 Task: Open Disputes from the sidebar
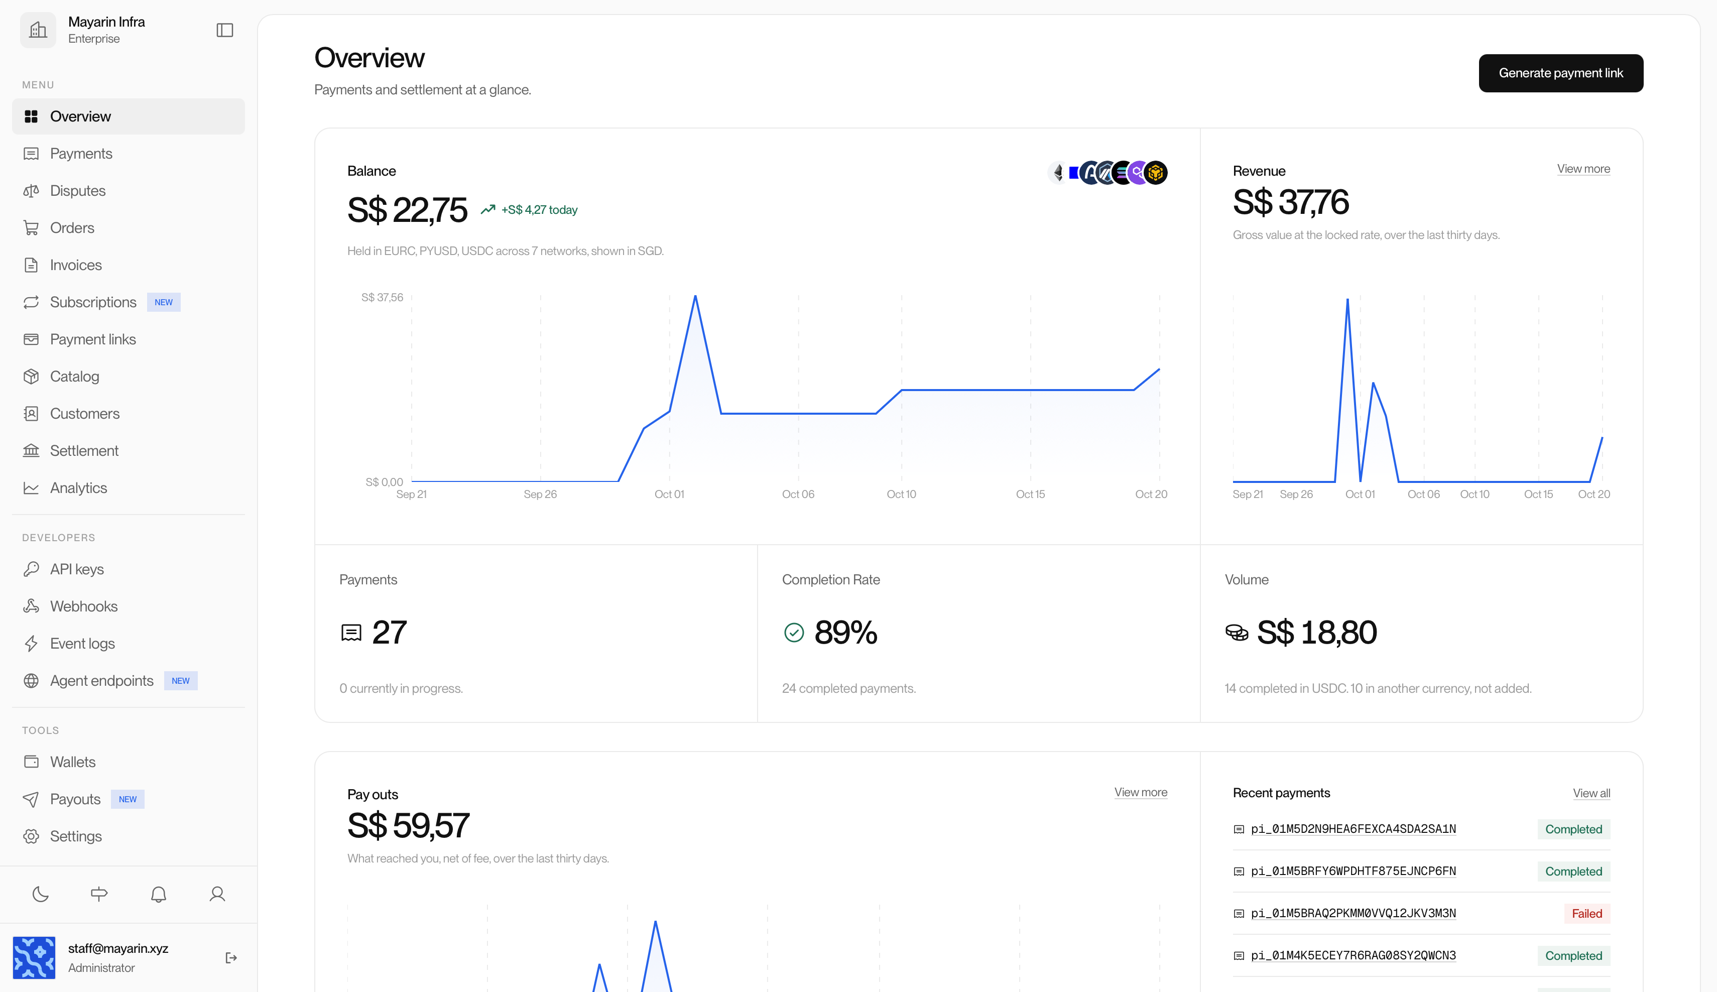coord(129,191)
